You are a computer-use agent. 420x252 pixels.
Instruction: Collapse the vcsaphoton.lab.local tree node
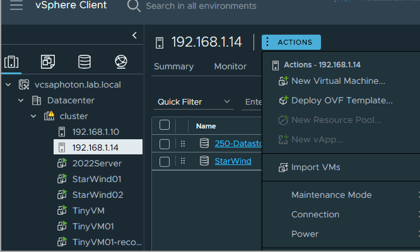[x=8, y=85]
